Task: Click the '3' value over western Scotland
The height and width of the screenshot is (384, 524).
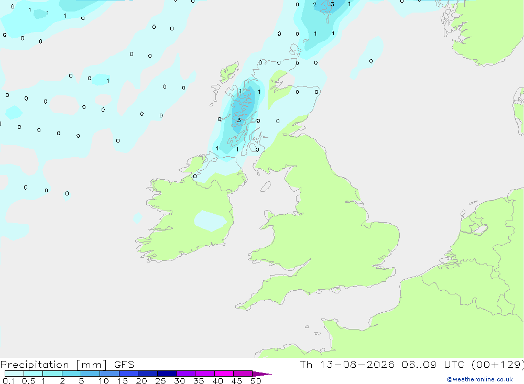Action: pos(238,119)
